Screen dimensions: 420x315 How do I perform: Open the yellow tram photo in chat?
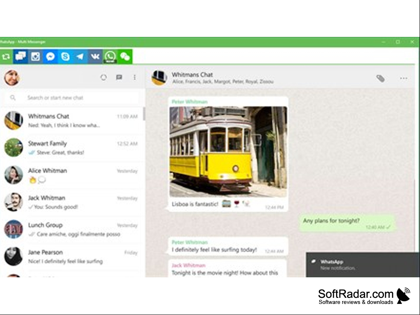coord(228,152)
